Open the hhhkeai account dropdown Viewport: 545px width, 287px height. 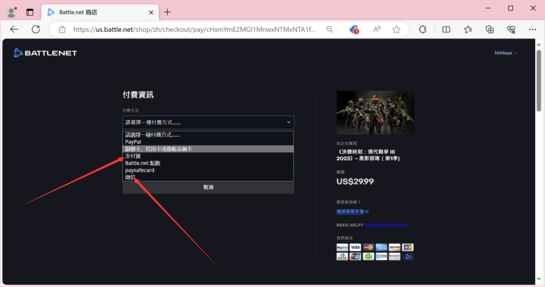coord(505,53)
